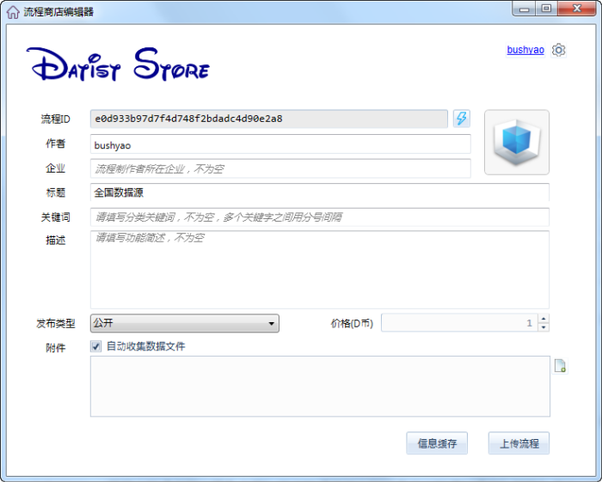Maximize the 流程商店编辑器 window
This screenshot has width=602, height=482.
click(x=547, y=9)
